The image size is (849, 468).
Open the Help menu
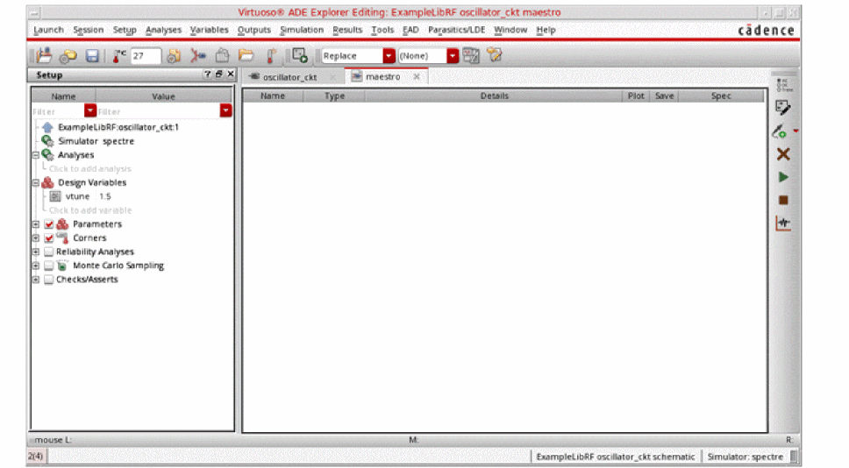click(x=546, y=30)
